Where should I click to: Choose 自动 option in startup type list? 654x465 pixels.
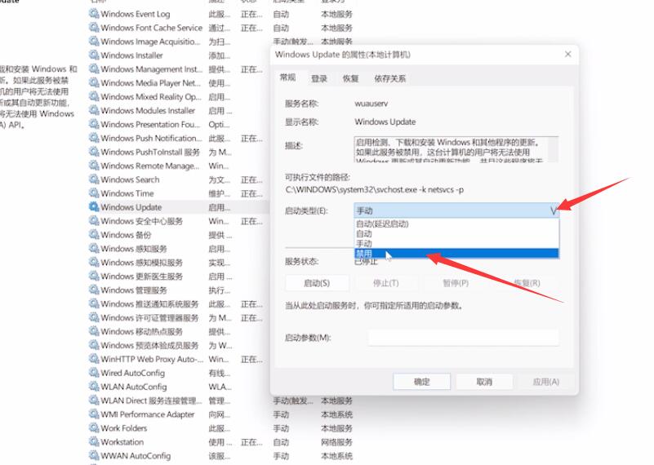tap(456, 234)
